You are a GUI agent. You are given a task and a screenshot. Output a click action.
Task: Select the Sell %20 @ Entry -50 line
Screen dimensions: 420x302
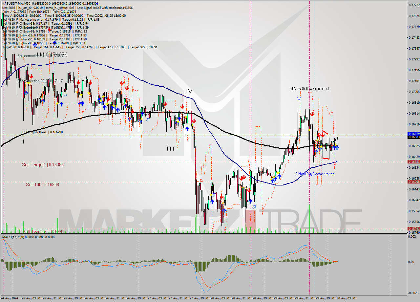pyautogui.click(x=44, y=39)
